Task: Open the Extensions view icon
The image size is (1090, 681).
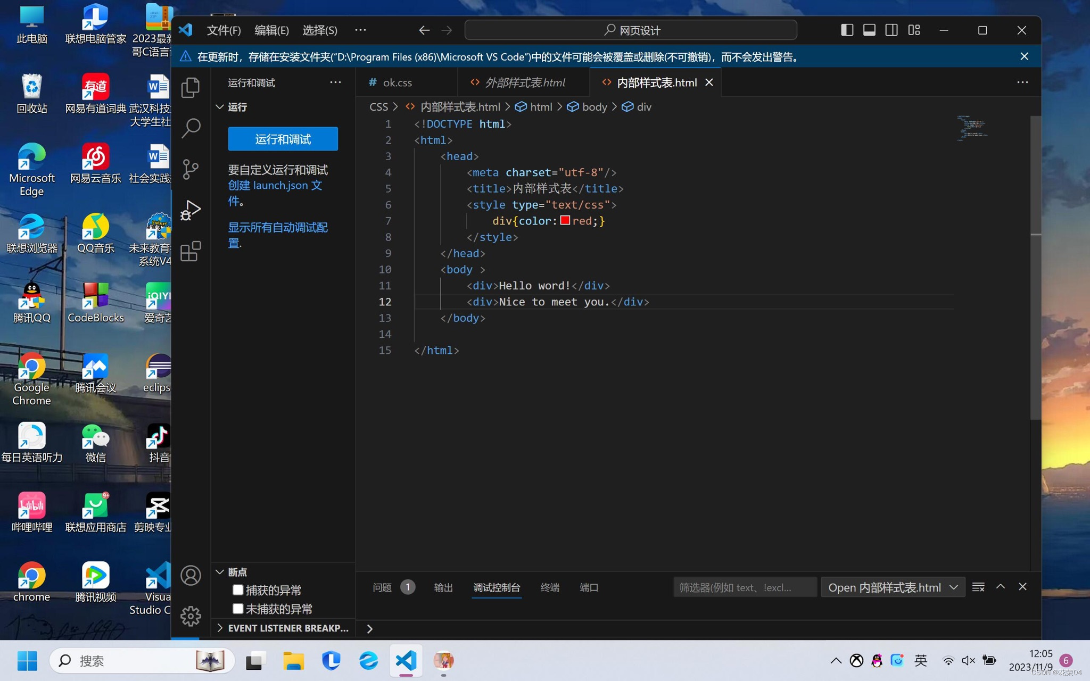Action: (191, 251)
